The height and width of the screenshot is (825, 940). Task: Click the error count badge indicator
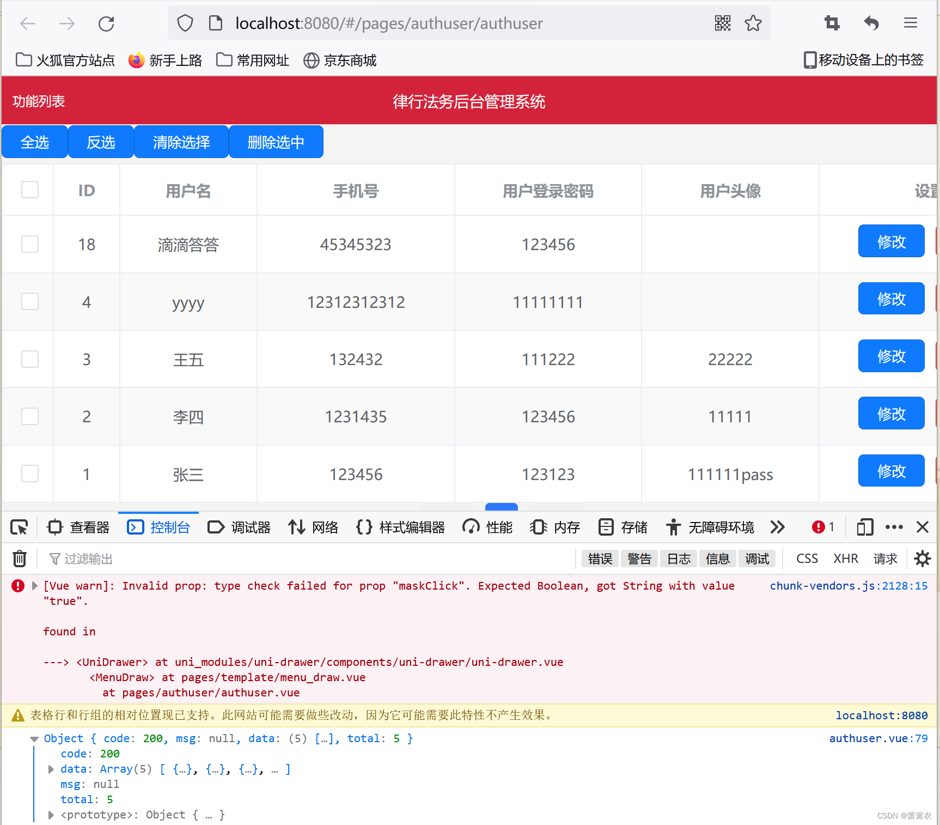point(823,527)
